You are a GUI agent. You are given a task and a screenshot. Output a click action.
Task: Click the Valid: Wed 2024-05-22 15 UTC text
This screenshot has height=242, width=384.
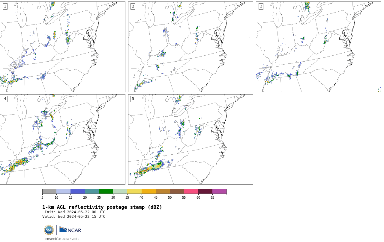coord(74,217)
